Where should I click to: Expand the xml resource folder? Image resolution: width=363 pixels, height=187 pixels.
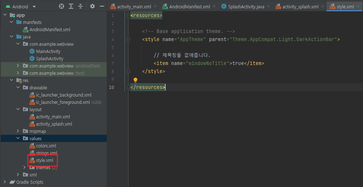(18, 175)
